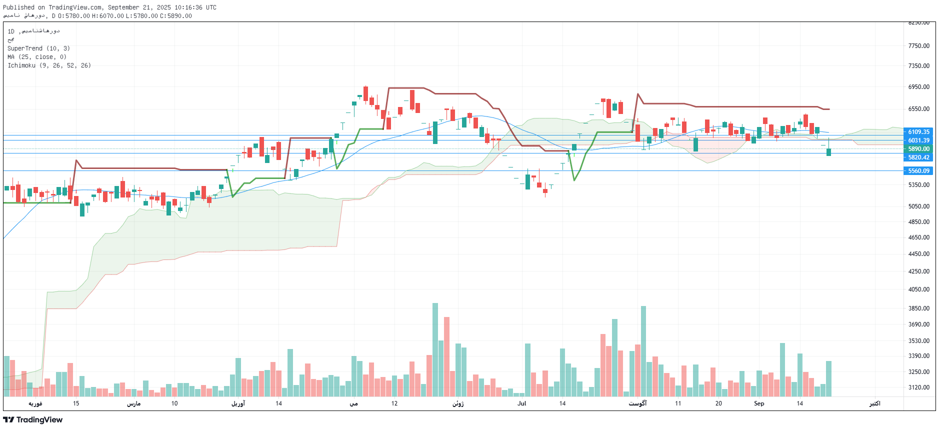
Task: Click the Jul label on the time axis
Action: click(x=521, y=403)
